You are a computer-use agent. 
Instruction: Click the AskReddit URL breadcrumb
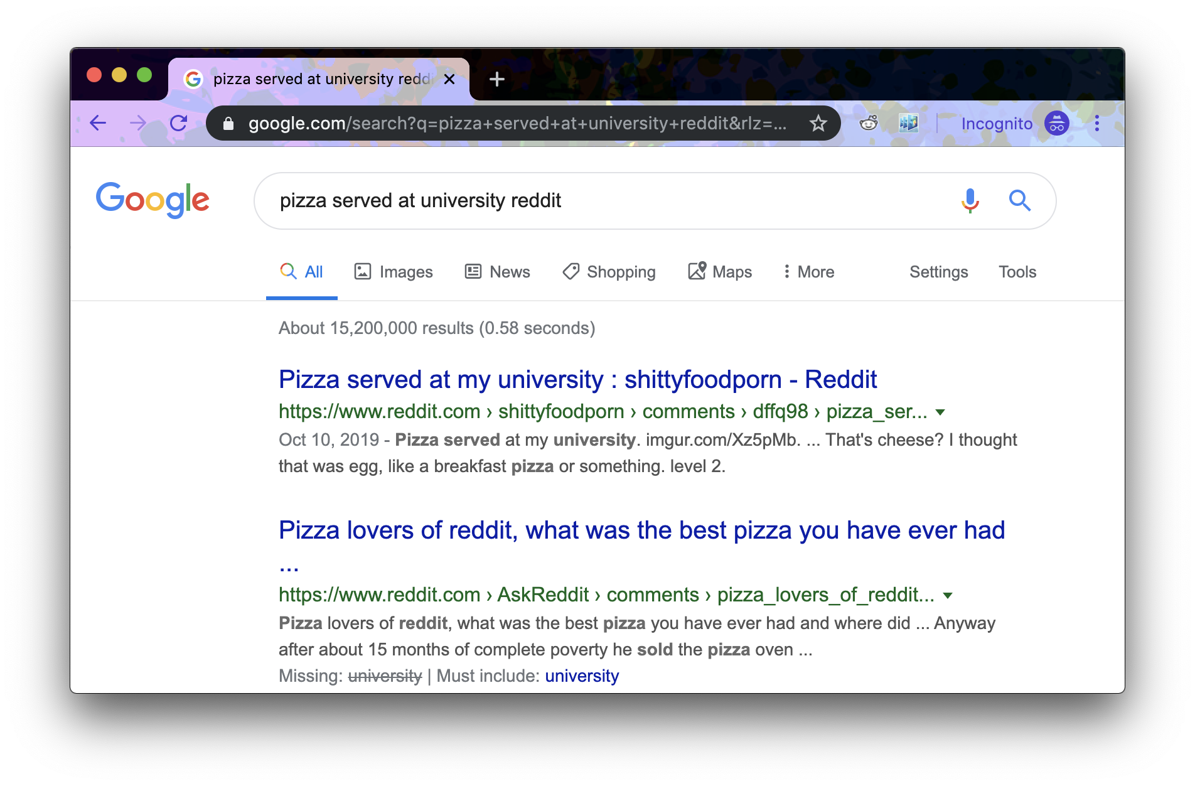click(606, 595)
